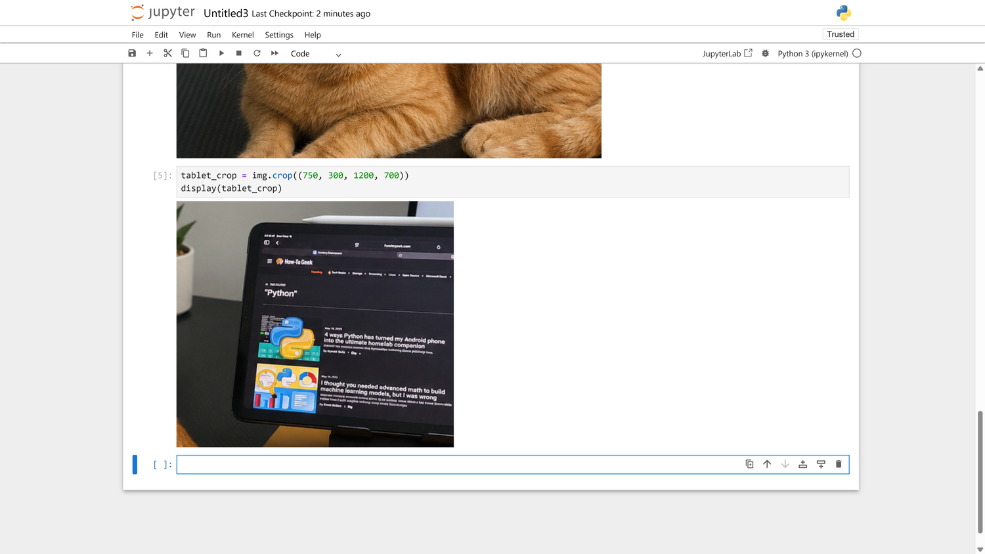Insert a cell below the active cell icon
Screen dimensions: 985x554
click(821, 464)
